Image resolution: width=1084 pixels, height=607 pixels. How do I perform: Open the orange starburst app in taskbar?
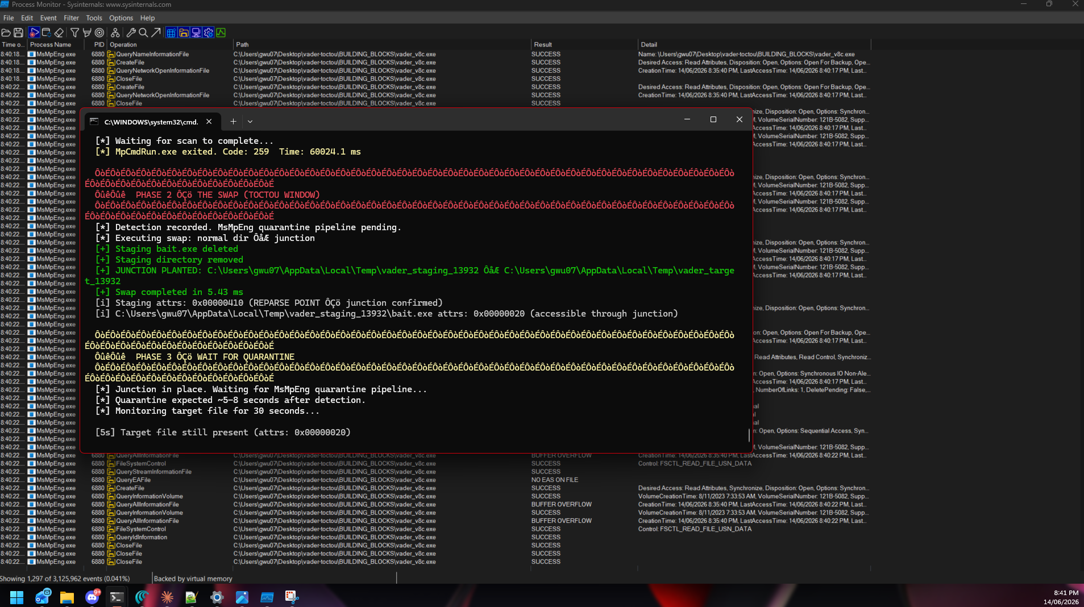[167, 597]
